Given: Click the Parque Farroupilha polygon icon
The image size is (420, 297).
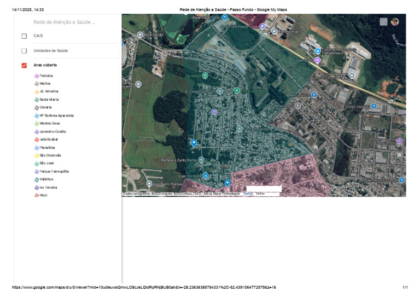Looking at the screenshot, I should pos(37,172).
